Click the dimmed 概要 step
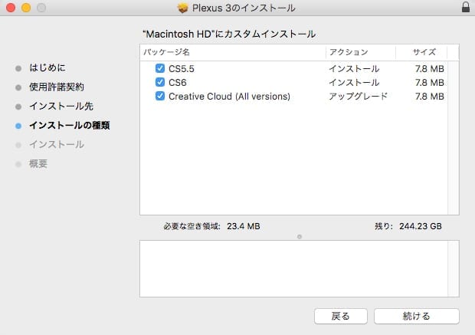 pyautogui.click(x=38, y=164)
